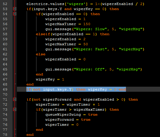160x137 pixels.
Task: Click "wiperKey = 1" on line 67
Action: coord(50,79)
